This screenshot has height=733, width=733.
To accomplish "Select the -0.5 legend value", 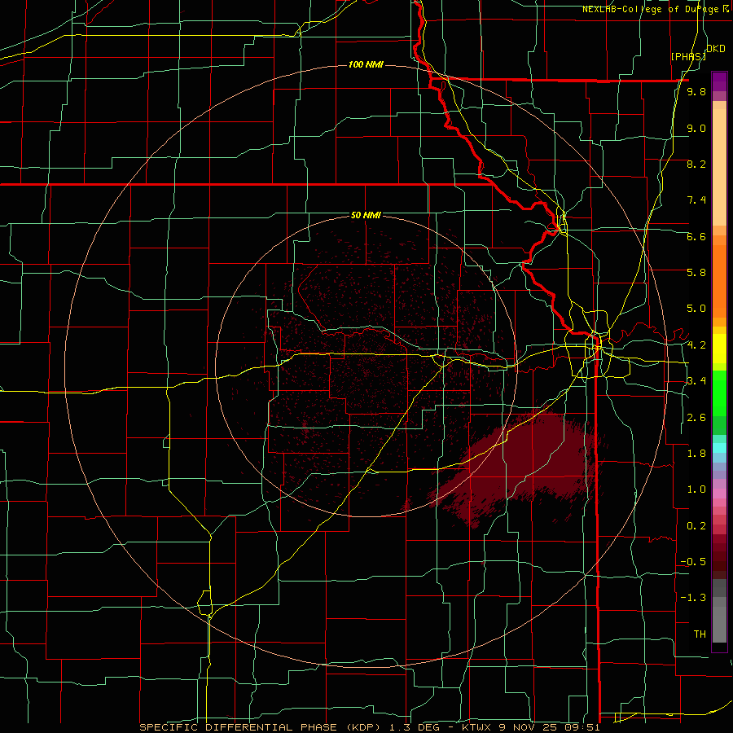I will click(x=693, y=561).
